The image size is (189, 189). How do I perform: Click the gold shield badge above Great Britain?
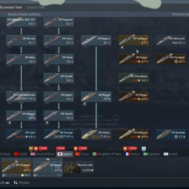click(x=31, y=149)
